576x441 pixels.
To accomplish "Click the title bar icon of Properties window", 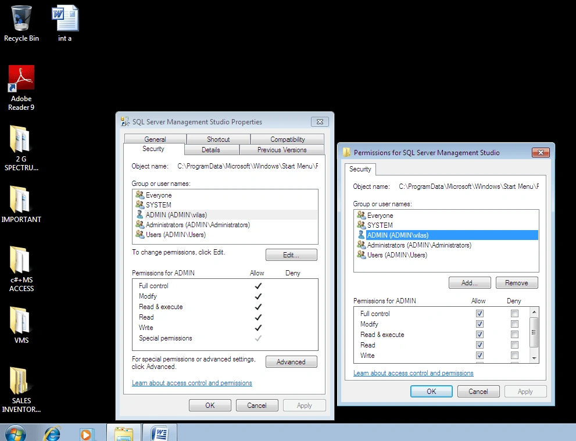I will [x=125, y=121].
